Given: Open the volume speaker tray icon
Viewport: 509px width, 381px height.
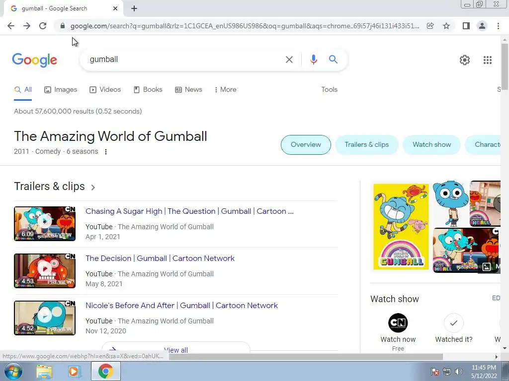Looking at the screenshot, I should 459,372.
